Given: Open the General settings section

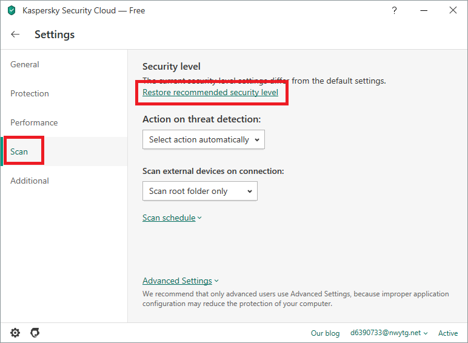Looking at the screenshot, I should point(25,64).
